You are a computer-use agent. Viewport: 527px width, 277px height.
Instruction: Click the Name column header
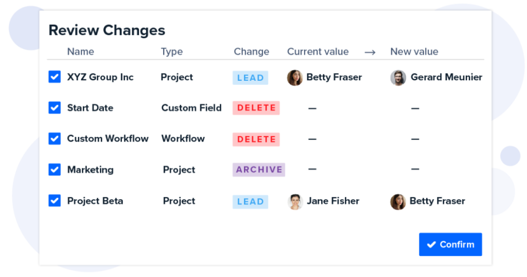[81, 51]
